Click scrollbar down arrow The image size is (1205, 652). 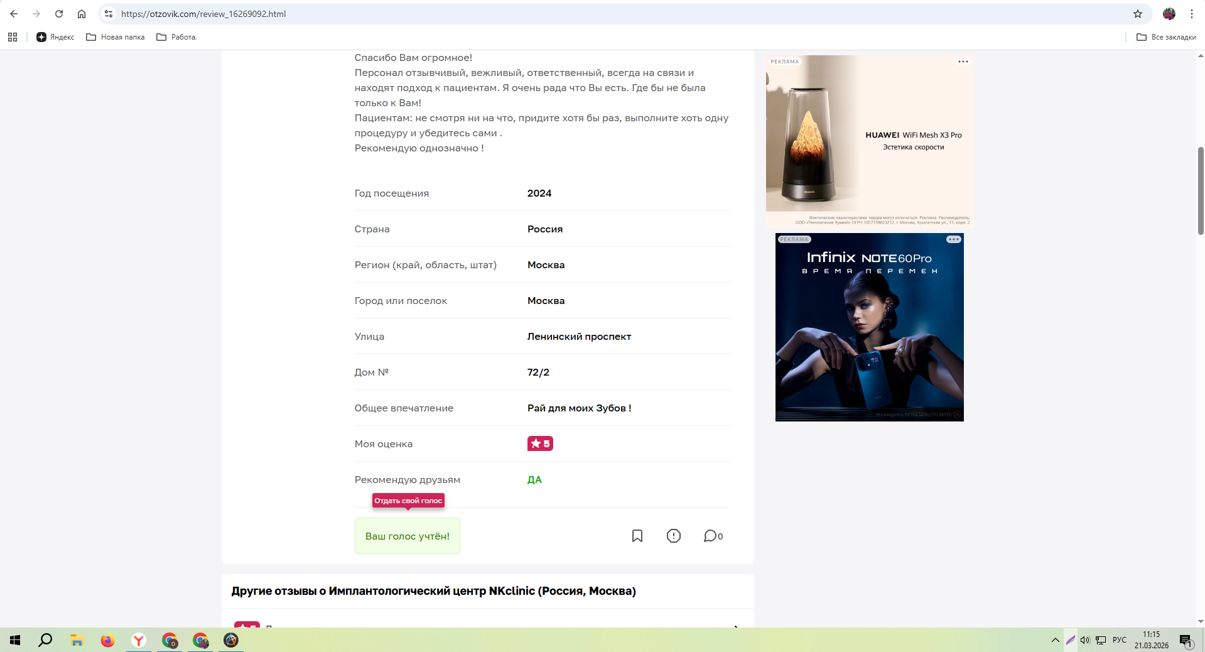tap(1201, 621)
